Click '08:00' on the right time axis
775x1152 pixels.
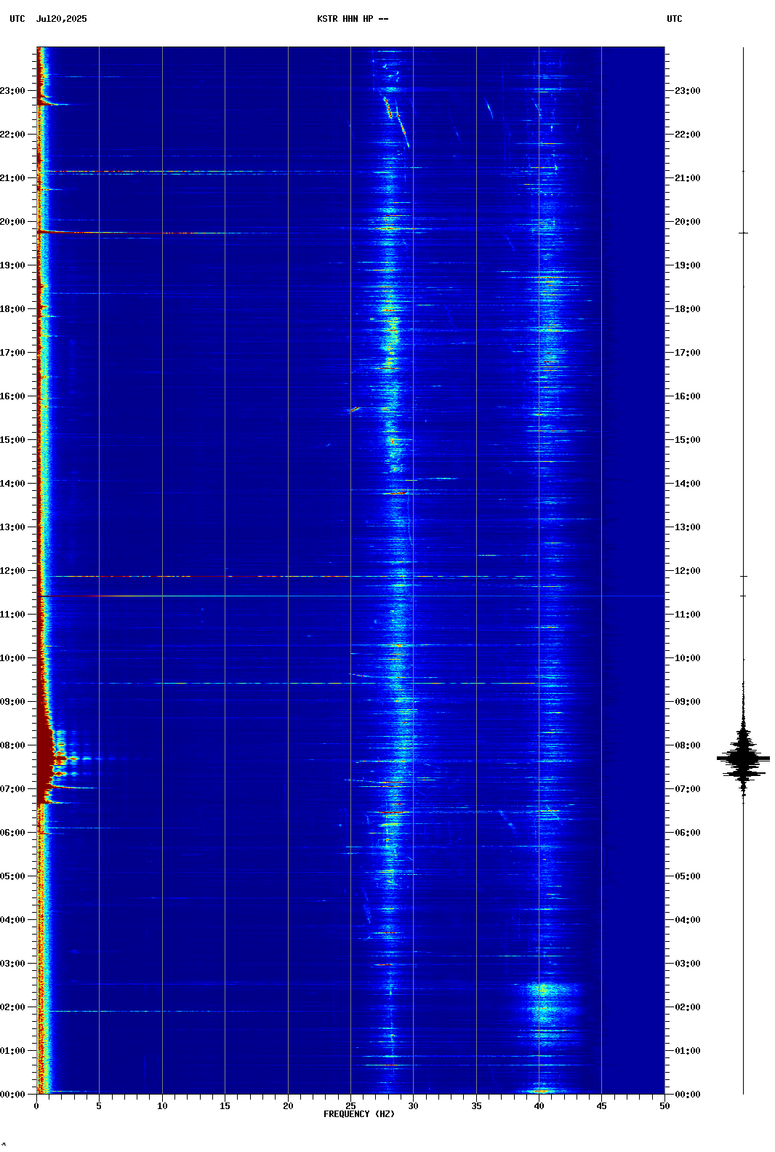[x=688, y=745]
